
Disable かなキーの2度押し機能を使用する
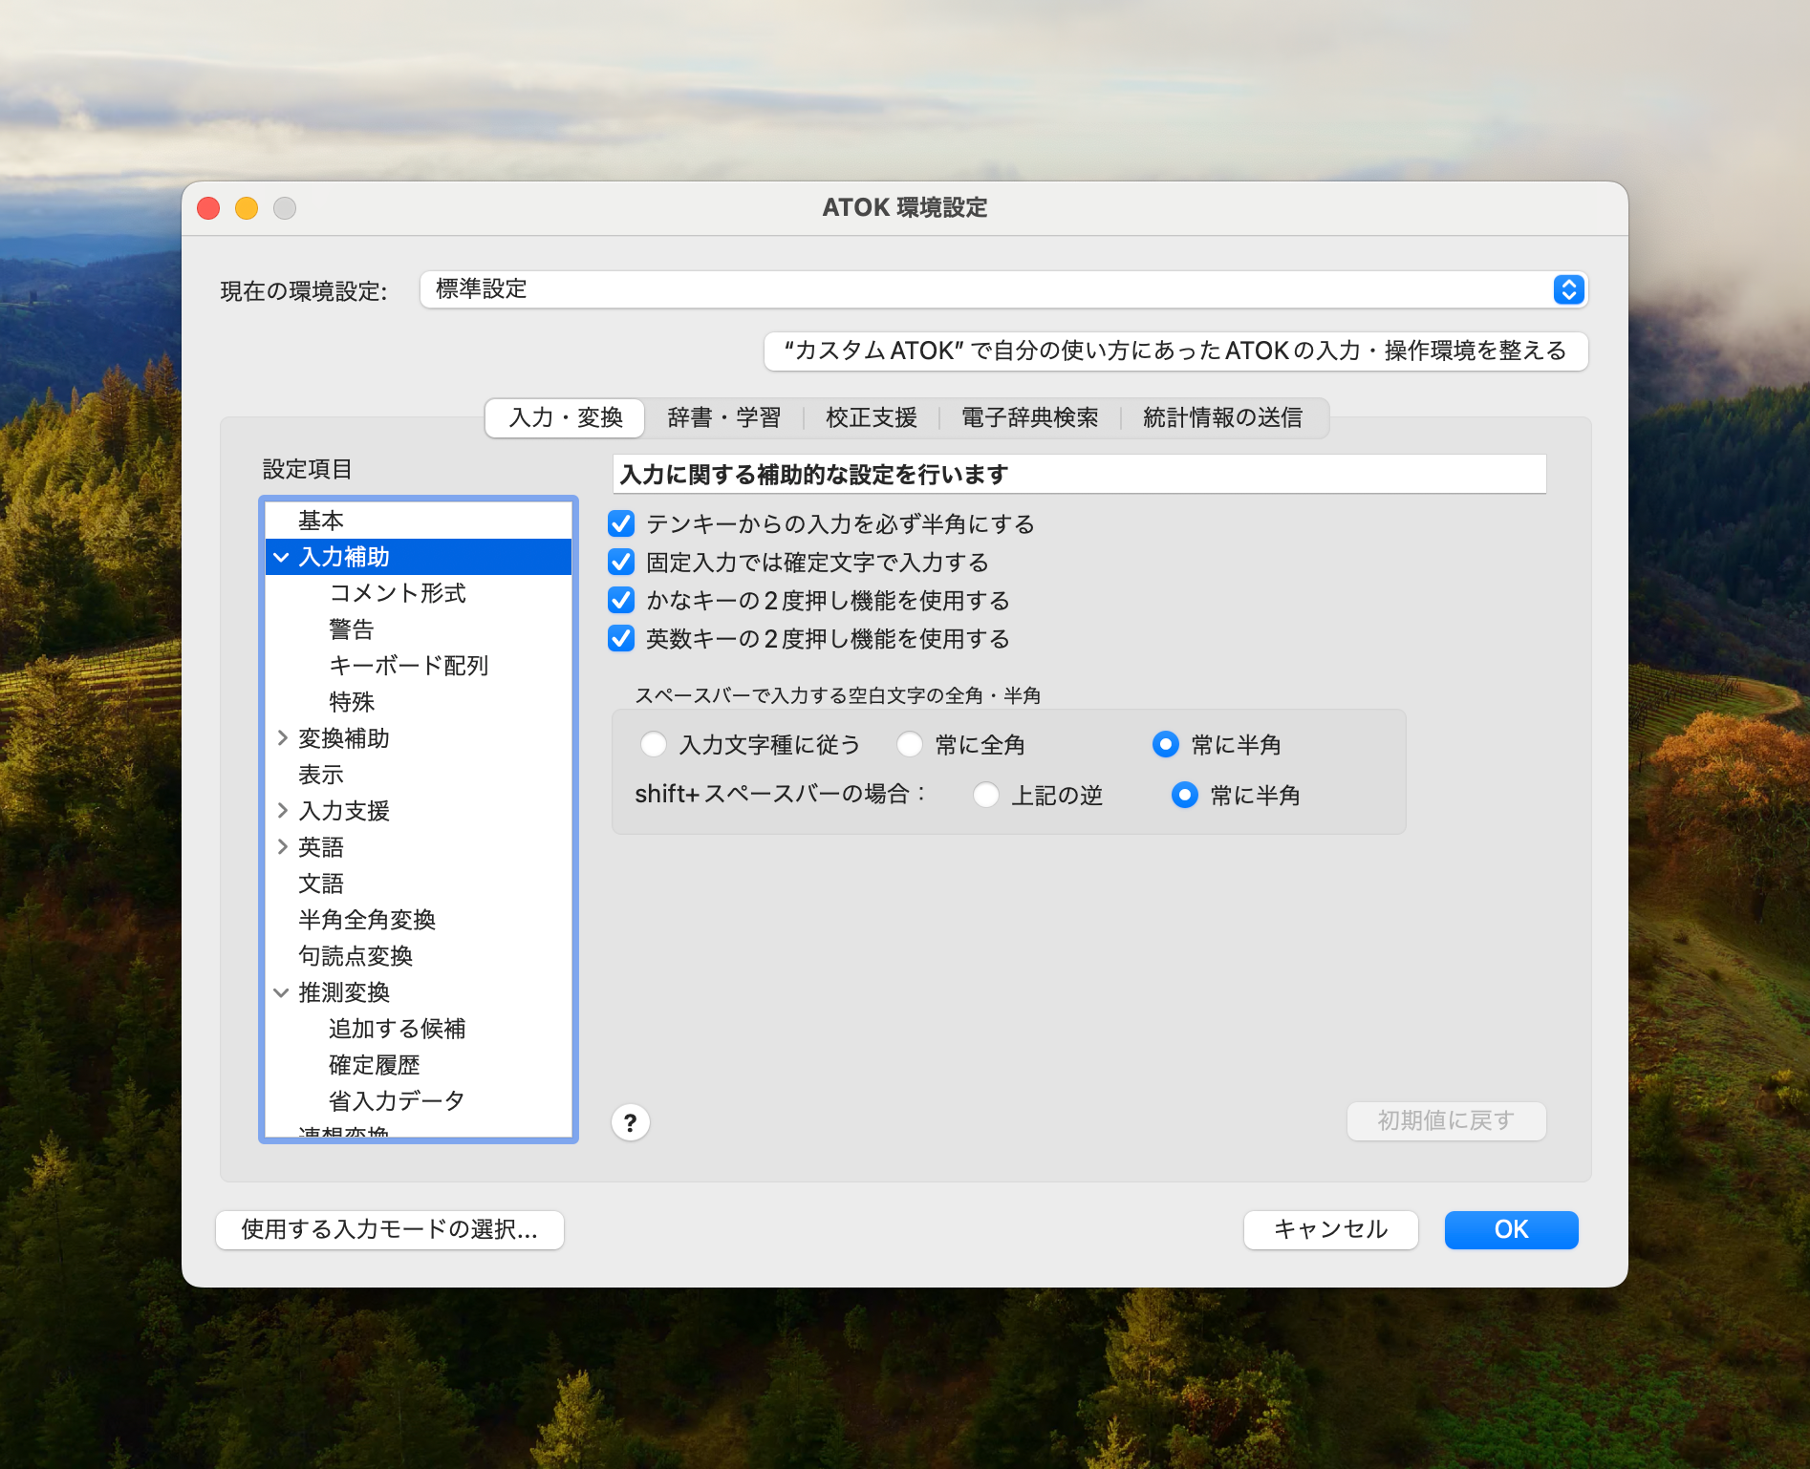621,600
